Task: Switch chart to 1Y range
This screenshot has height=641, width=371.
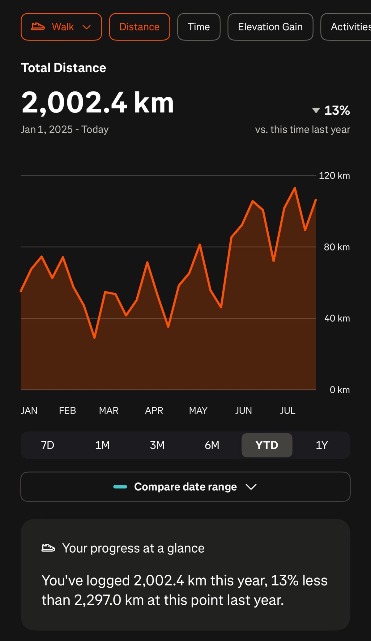Action: click(322, 445)
